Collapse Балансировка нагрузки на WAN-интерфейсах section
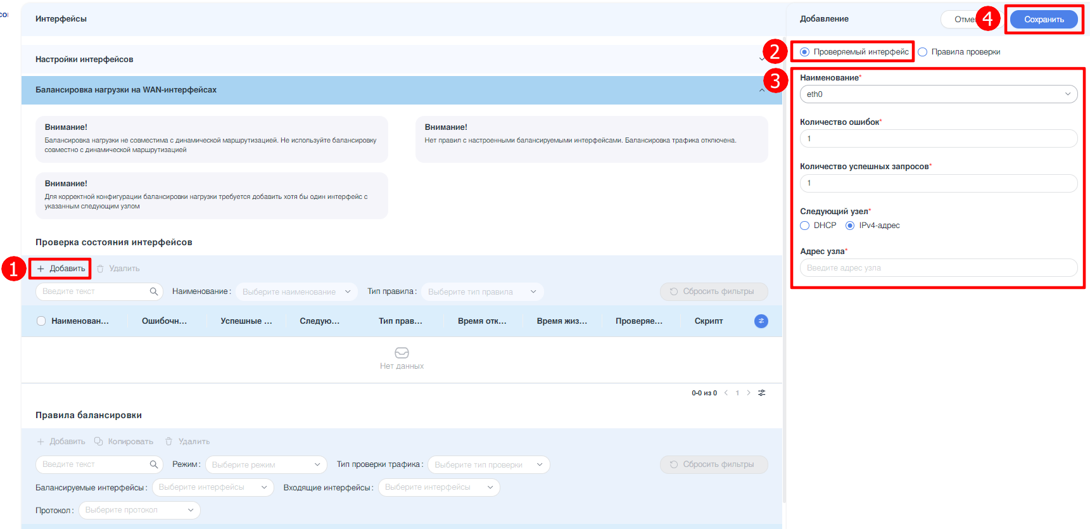The width and height of the screenshot is (1090, 529). click(x=761, y=90)
